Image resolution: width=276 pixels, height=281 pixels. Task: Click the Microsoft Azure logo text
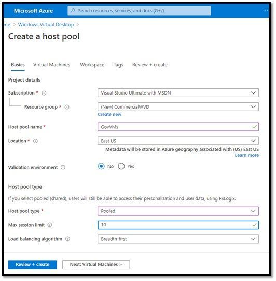click(33, 11)
